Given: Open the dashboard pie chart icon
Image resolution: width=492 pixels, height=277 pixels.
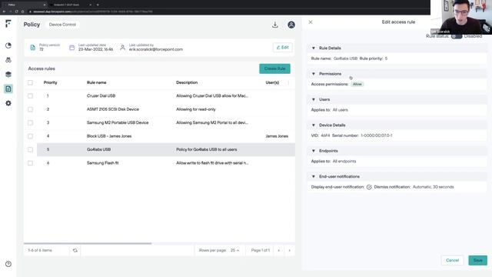Looking at the screenshot, I should 8,45.
